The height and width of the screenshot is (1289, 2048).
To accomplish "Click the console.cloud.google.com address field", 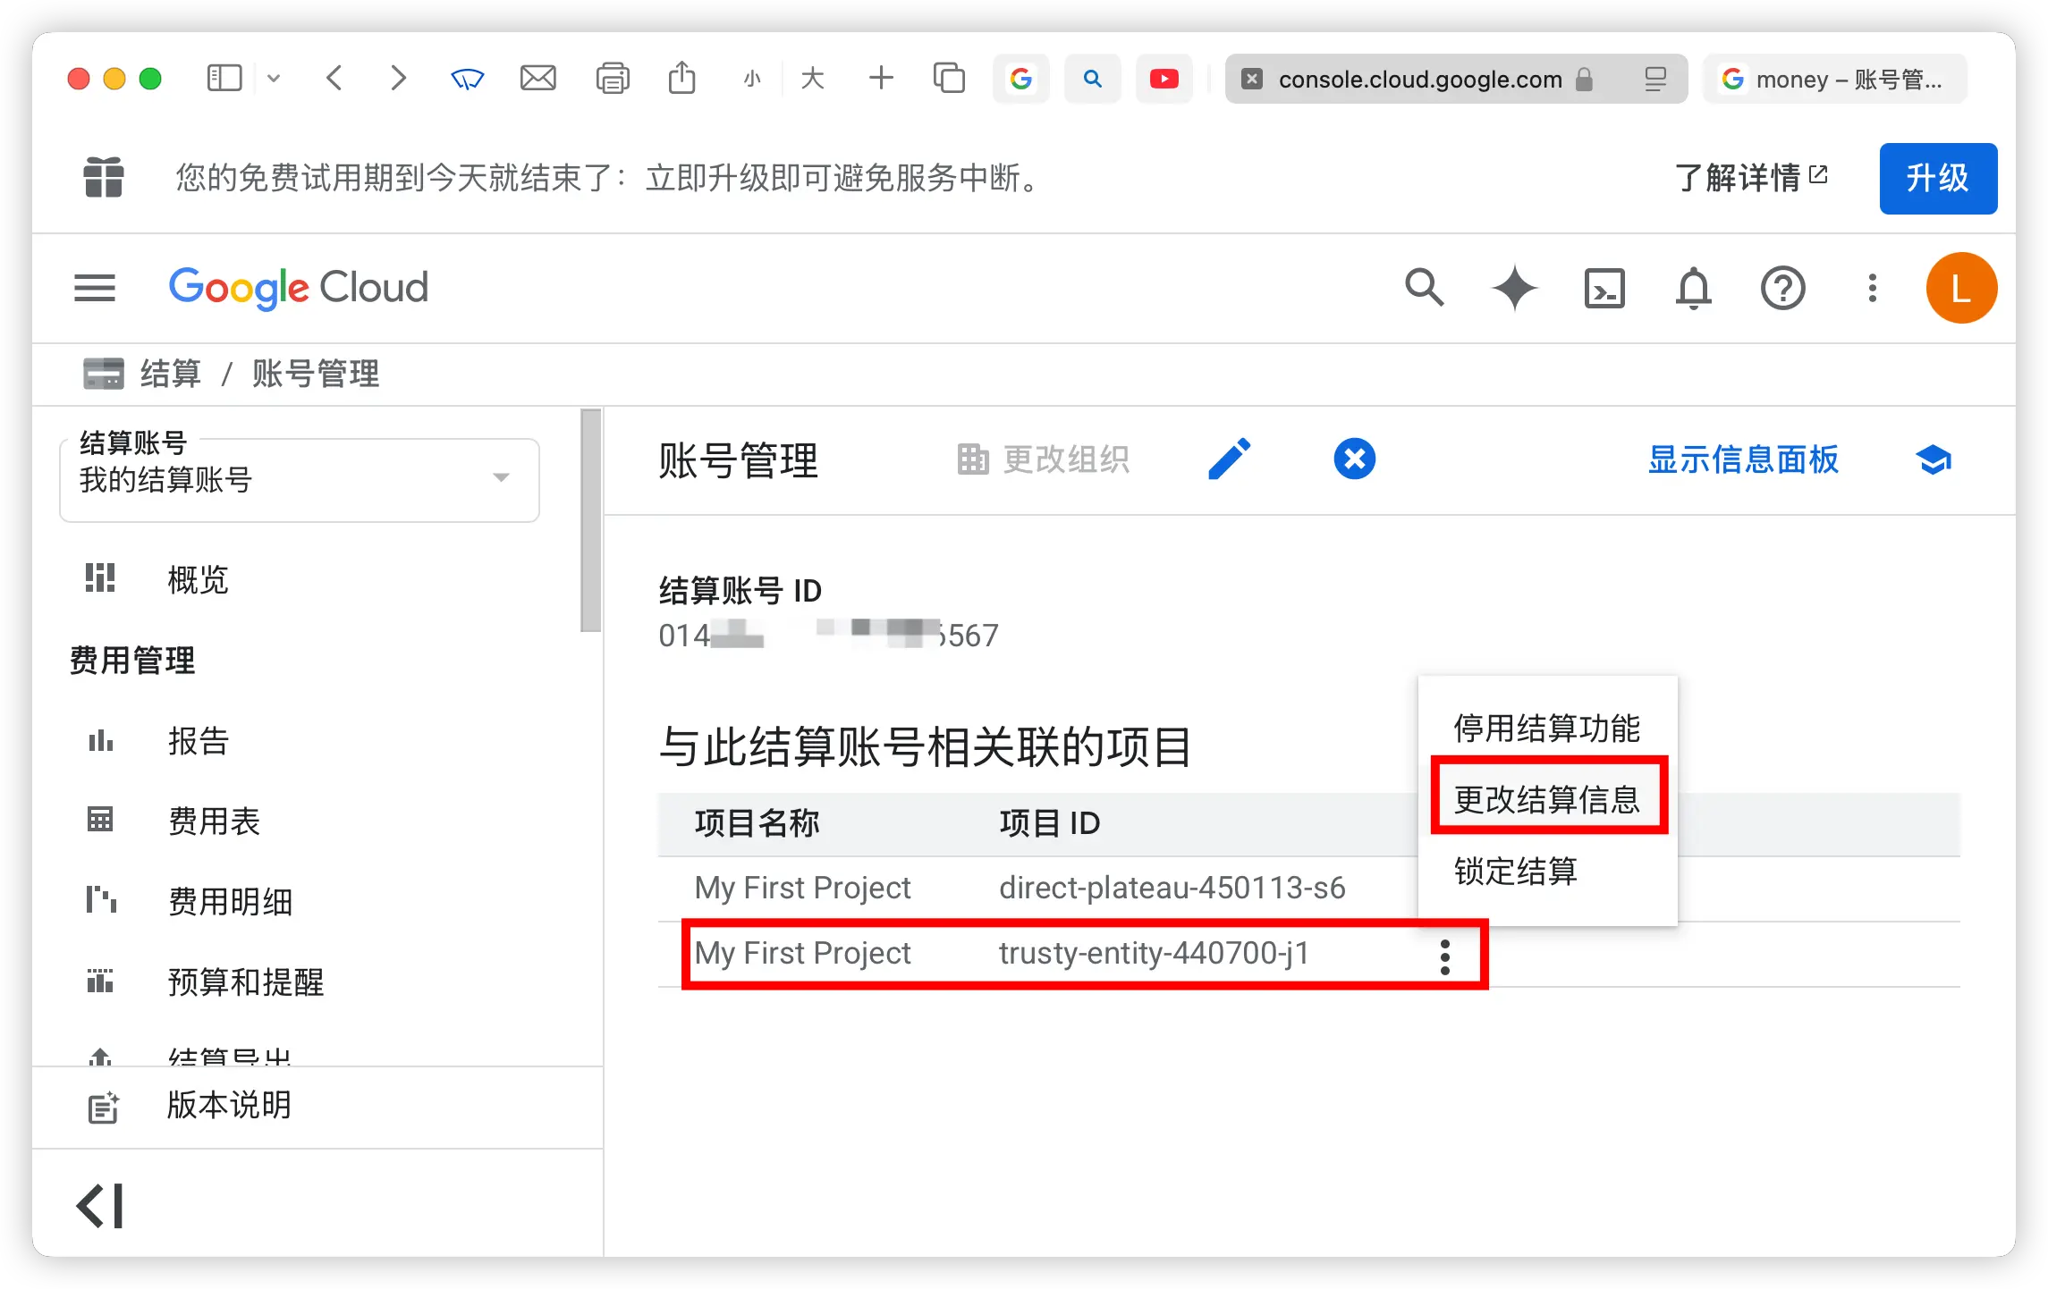I will pyautogui.click(x=1455, y=79).
